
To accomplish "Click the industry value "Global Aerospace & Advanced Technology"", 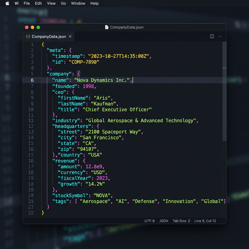I will pos(141,121).
